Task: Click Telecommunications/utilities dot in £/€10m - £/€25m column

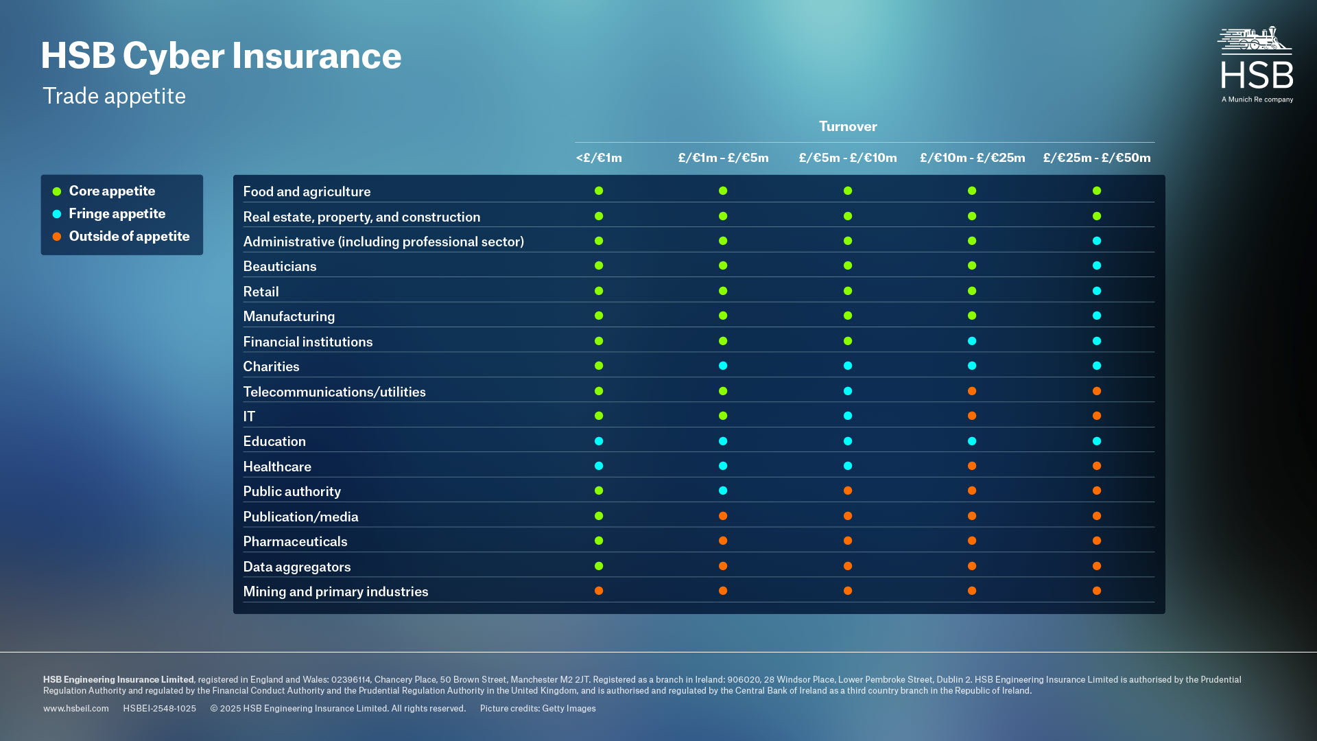Action: [972, 391]
